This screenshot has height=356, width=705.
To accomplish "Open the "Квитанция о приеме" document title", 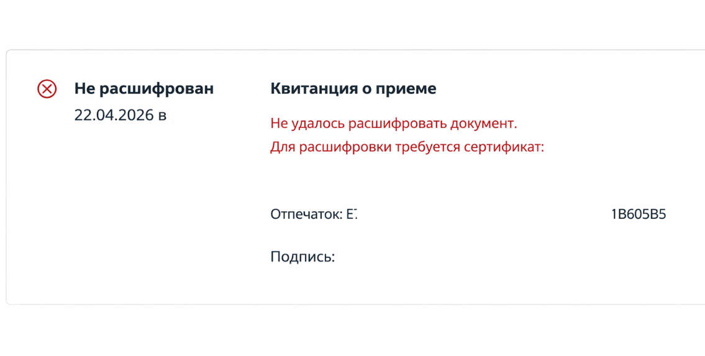I will coord(353,89).
